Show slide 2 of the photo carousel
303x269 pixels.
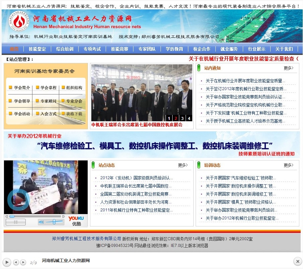[176, 118]
